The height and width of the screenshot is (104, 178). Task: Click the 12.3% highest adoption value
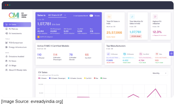coord(157,32)
